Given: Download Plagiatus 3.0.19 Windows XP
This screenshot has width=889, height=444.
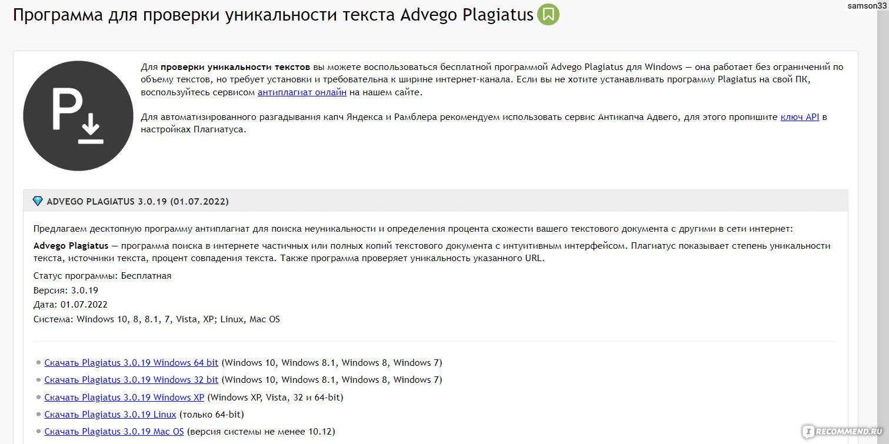Looking at the screenshot, I should pos(124,397).
